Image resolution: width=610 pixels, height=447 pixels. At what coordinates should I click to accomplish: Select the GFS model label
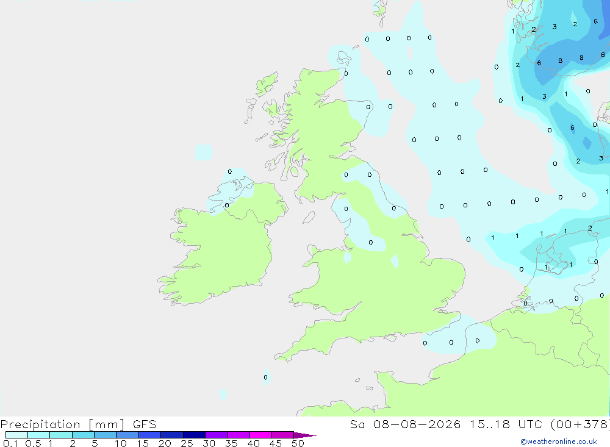pyautogui.click(x=145, y=424)
